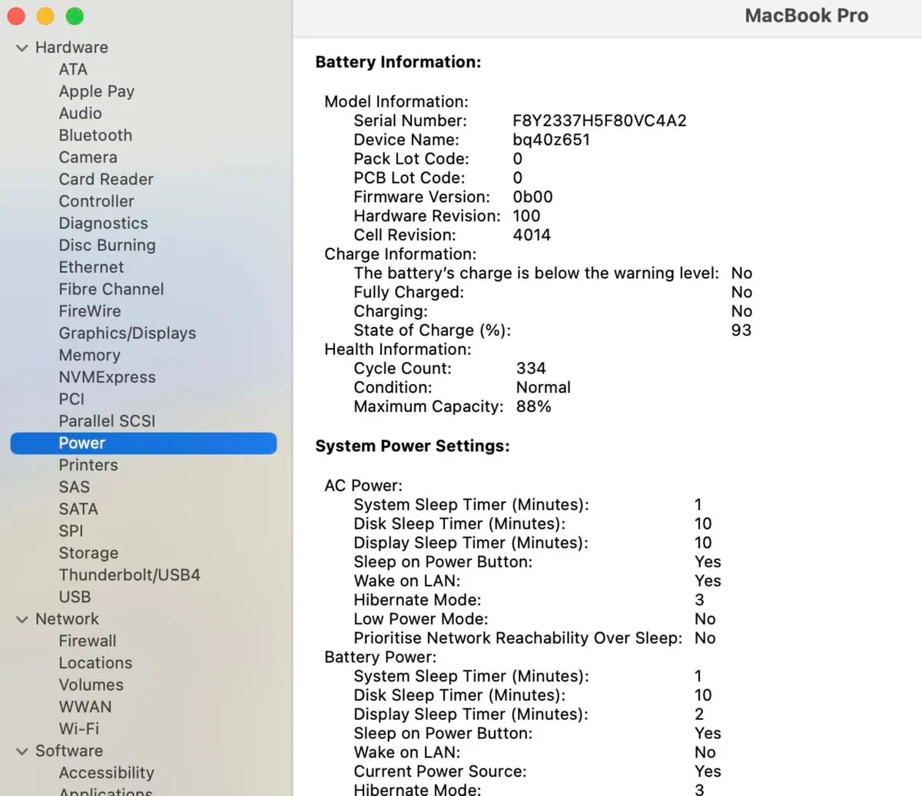
Task: Collapse the Network section chevron
Action: pyautogui.click(x=22, y=619)
